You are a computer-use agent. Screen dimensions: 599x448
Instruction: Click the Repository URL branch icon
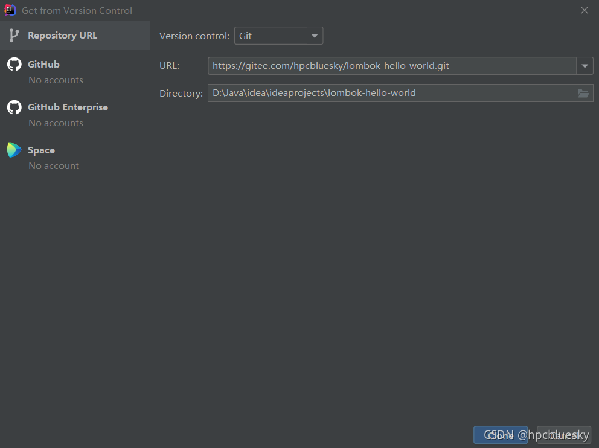tap(14, 36)
